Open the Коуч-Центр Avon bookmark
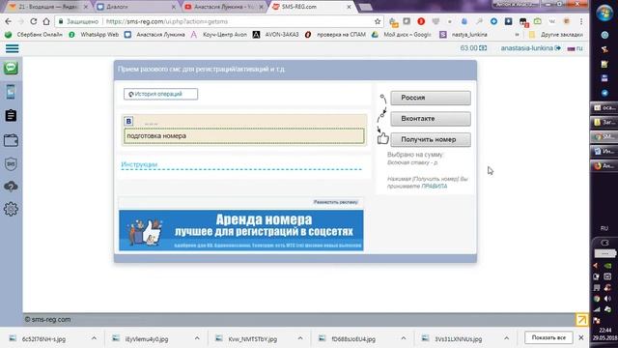Image resolution: width=618 pixels, height=348 pixels. point(219,35)
